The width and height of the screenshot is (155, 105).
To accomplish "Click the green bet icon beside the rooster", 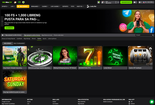I will click(19, 2).
